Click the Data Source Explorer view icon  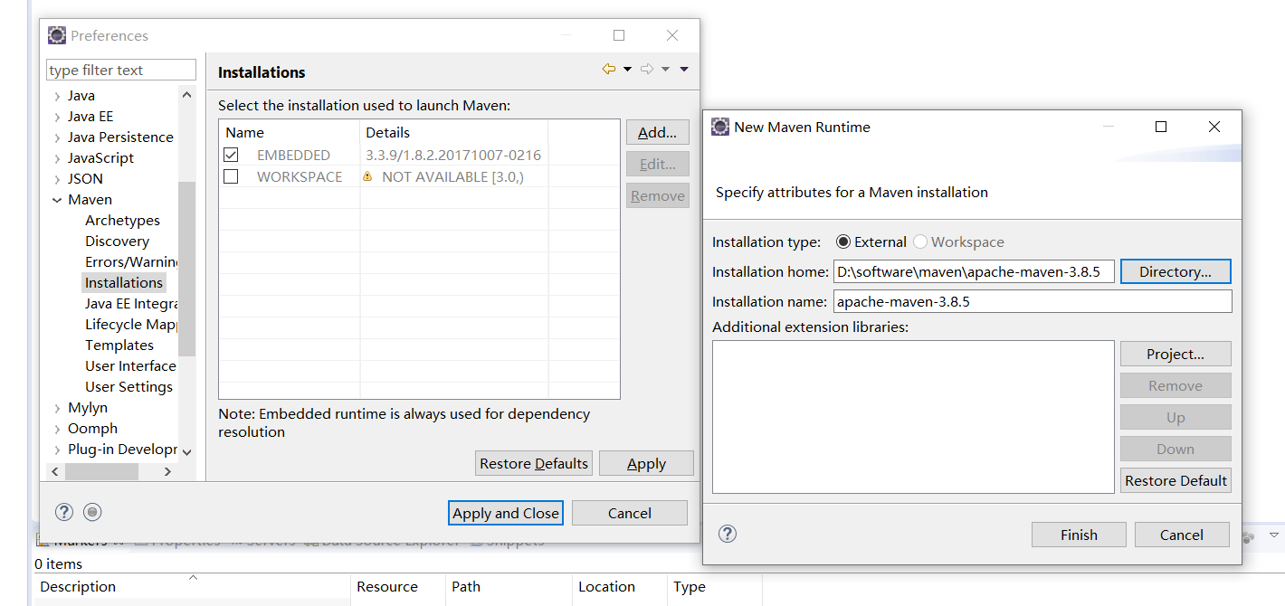click(309, 541)
